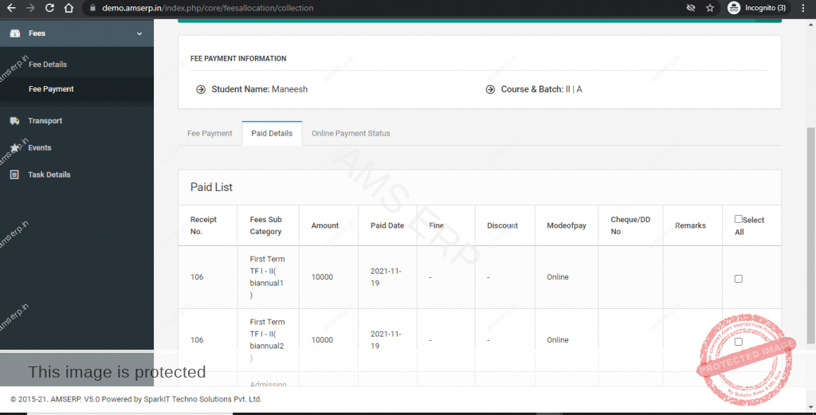Click the eye-slash tracking icon in address bar
Image resolution: width=816 pixels, height=415 pixels.
click(691, 8)
